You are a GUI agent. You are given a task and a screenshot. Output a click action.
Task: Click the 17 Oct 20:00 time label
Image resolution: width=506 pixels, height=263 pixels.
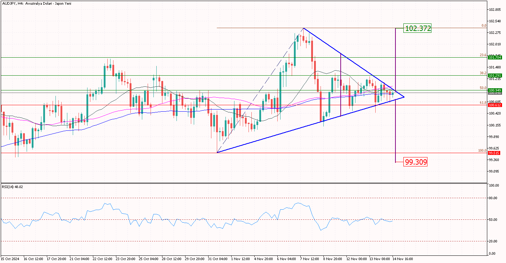click(x=57, y=259)
